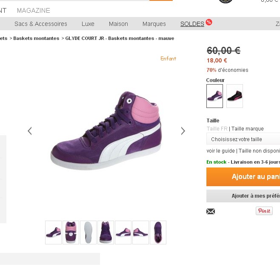The height and width of the screenshot is (278, 280).
Task: Open the MAGAZINE tab
Action: (34, 10)
